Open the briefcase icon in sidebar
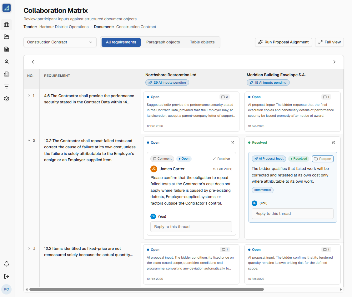Screen dimensions: 352x297 coord(7,24)
